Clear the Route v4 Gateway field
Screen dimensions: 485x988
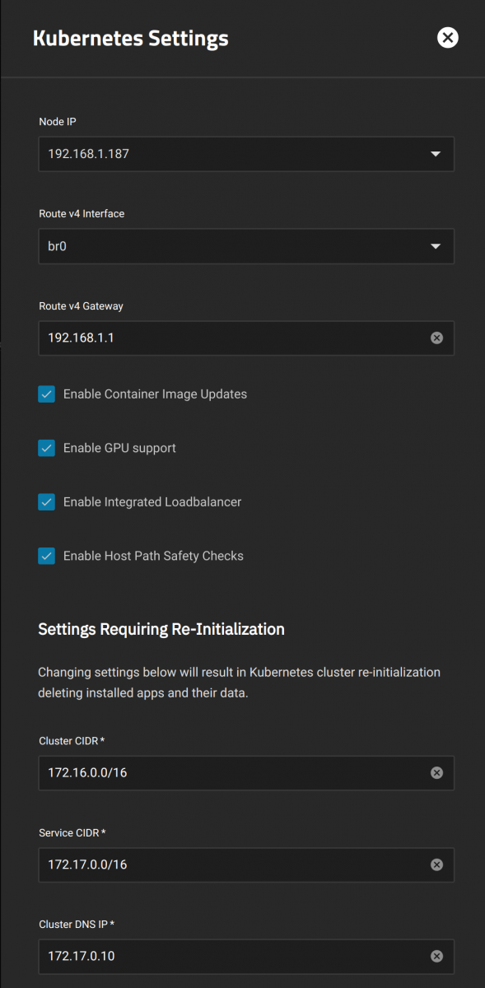click(437, 338)
